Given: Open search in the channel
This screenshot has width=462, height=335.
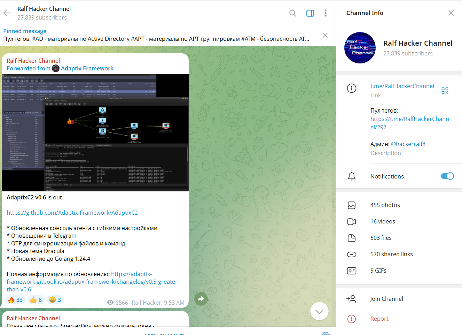Looking at the screenshot, I should pyautogui.click(x=293, y=13).
